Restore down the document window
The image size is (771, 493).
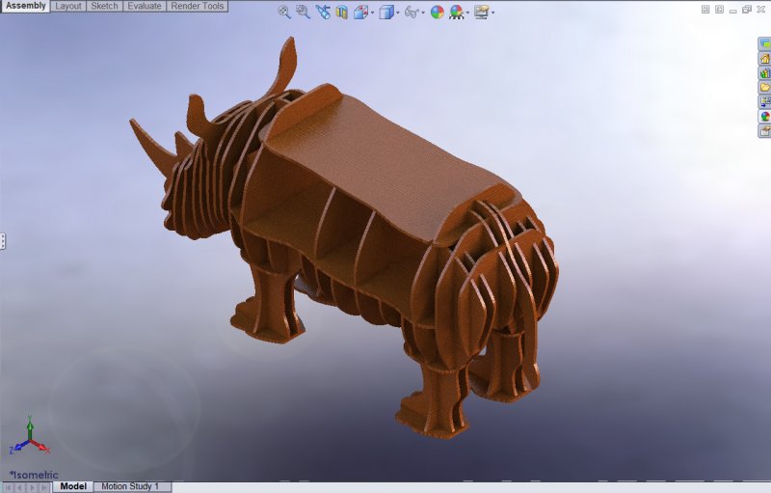pyautogui.click(x=747, y=10)
